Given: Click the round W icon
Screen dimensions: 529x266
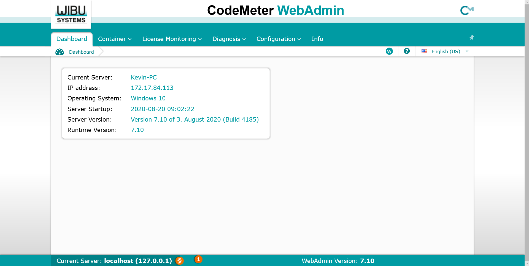Looking at the screenshot, I should tap(389, 51).
